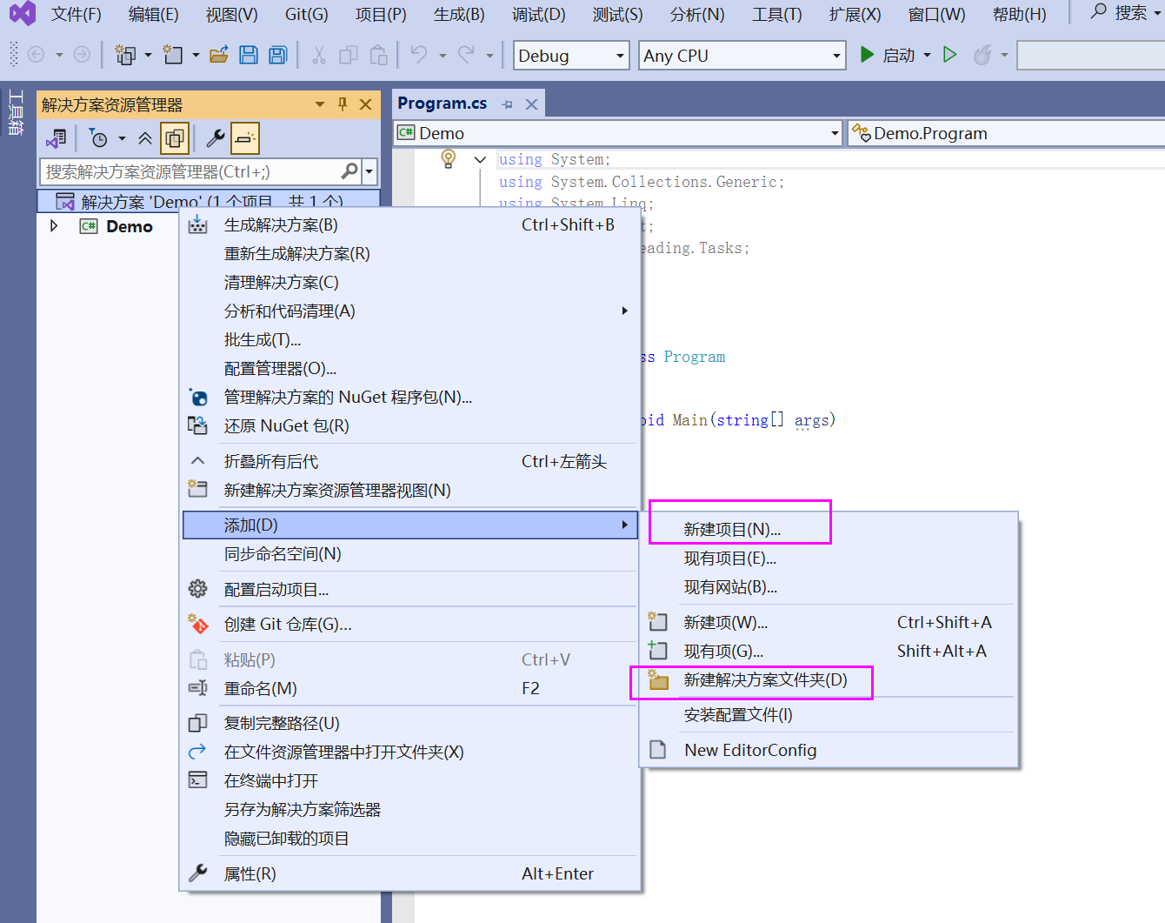Select 在终端中打开 menu entry
1165x923 pixels.
(x=409, y=780)
